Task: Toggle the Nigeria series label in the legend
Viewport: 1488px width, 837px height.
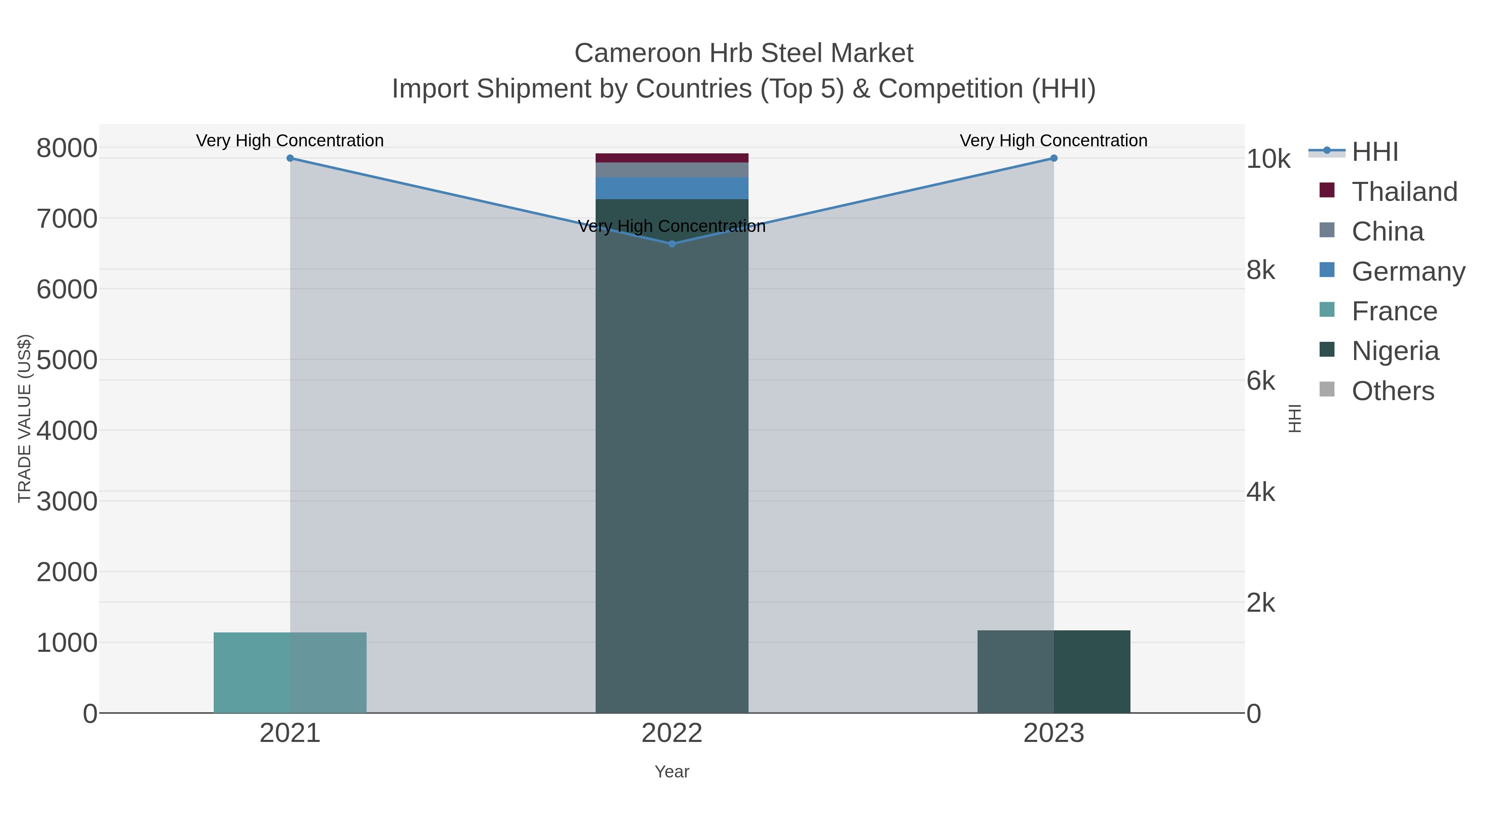Action: 1395,351
